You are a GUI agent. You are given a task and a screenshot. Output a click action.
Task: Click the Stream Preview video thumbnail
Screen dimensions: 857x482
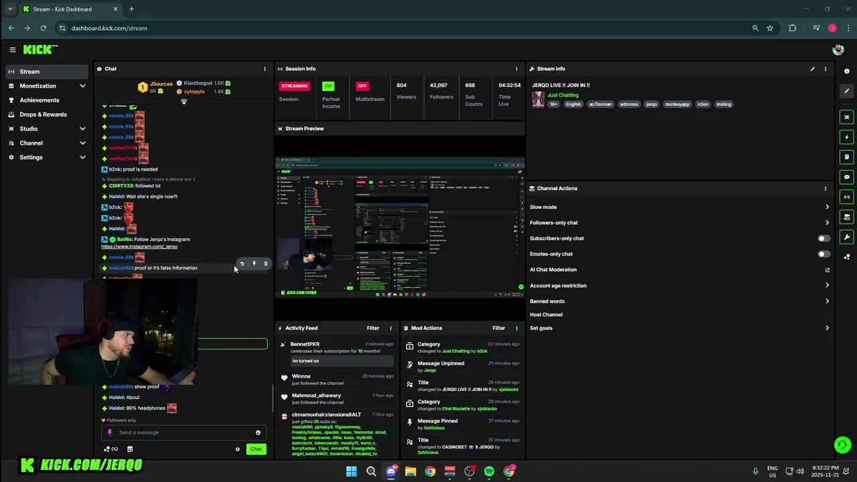pyautogui.click(x=400, y=228)
